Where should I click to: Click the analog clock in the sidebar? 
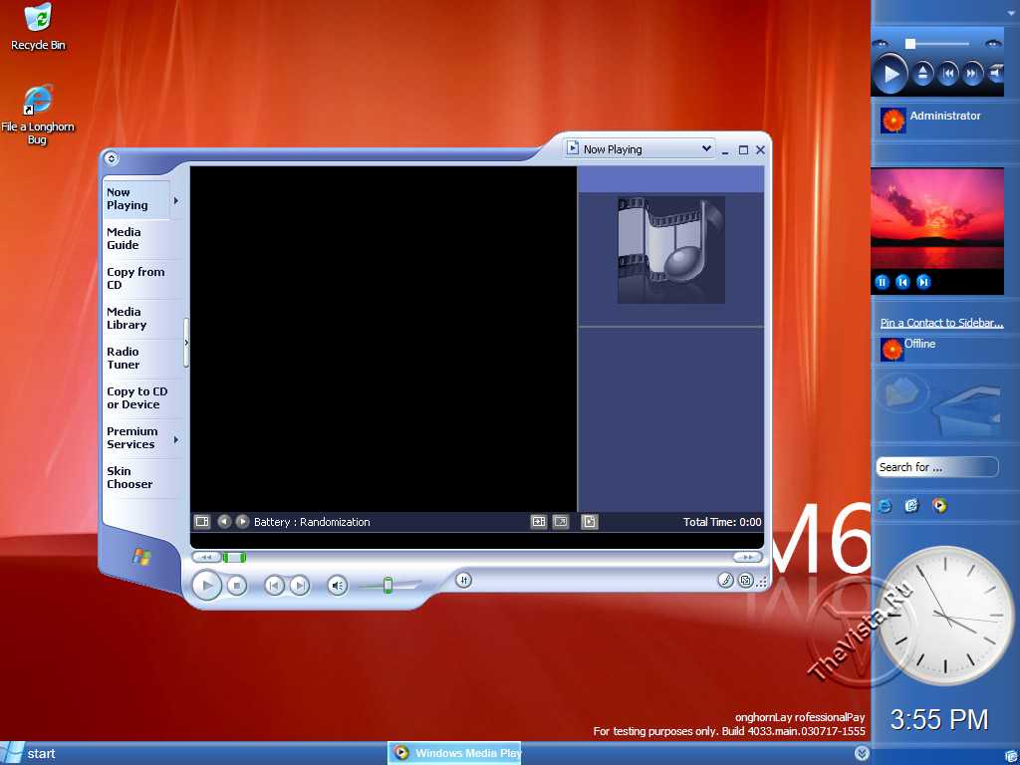click(x=945, y=616)
